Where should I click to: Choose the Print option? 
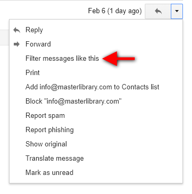click(32, 73)
